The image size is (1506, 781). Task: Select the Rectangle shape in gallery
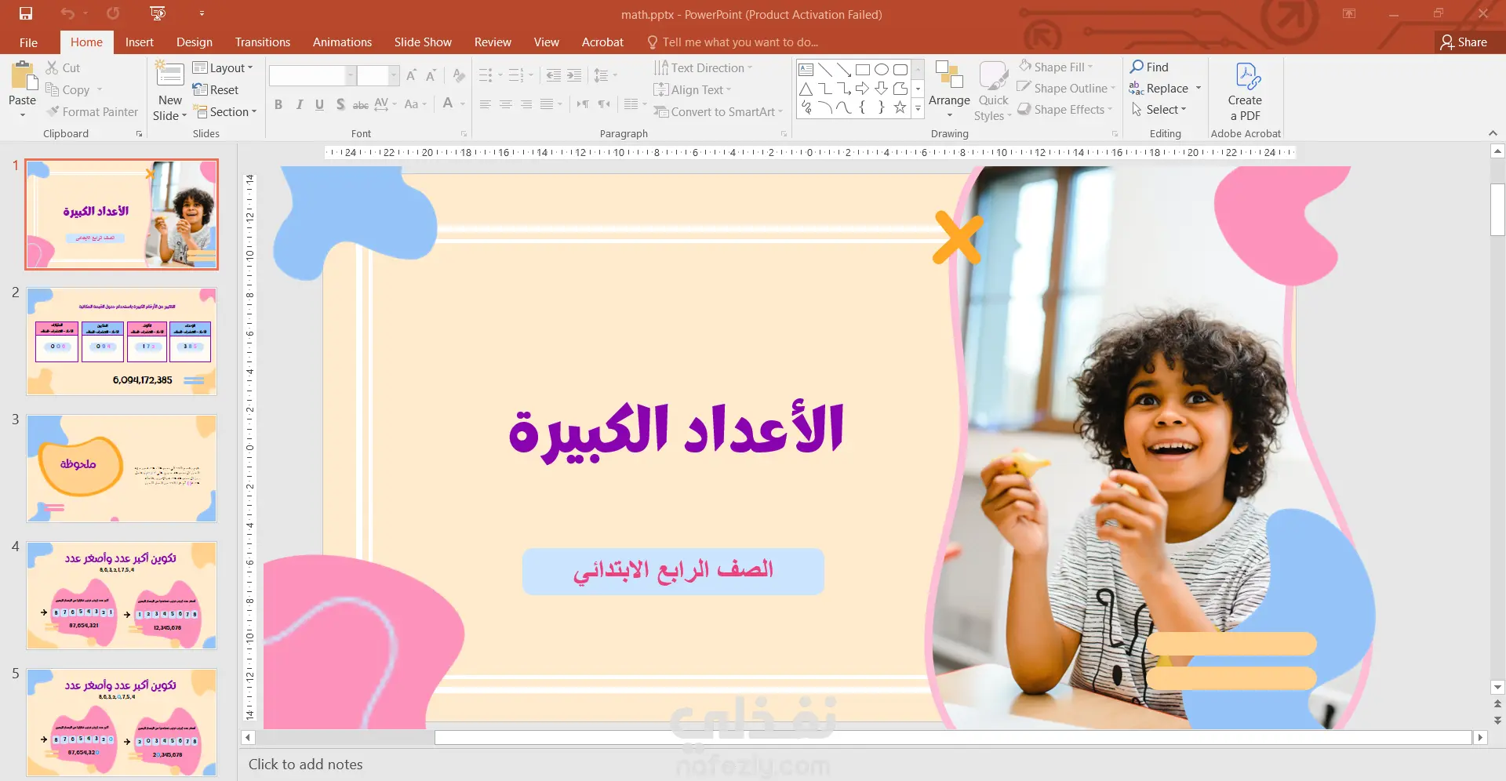pyautogui.click(x=862, y=69)
